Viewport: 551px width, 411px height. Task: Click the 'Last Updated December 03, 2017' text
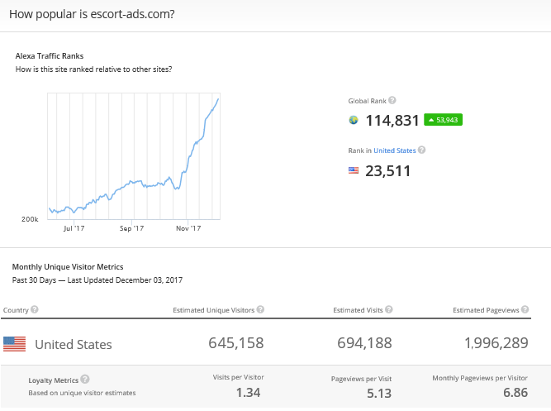(x=125, y=280)
